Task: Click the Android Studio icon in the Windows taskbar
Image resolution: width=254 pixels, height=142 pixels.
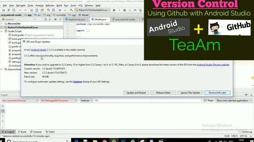Action: click(114, 141)
